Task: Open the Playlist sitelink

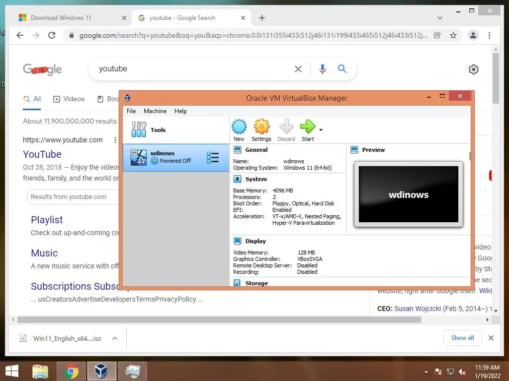Action: click(47, 220)
